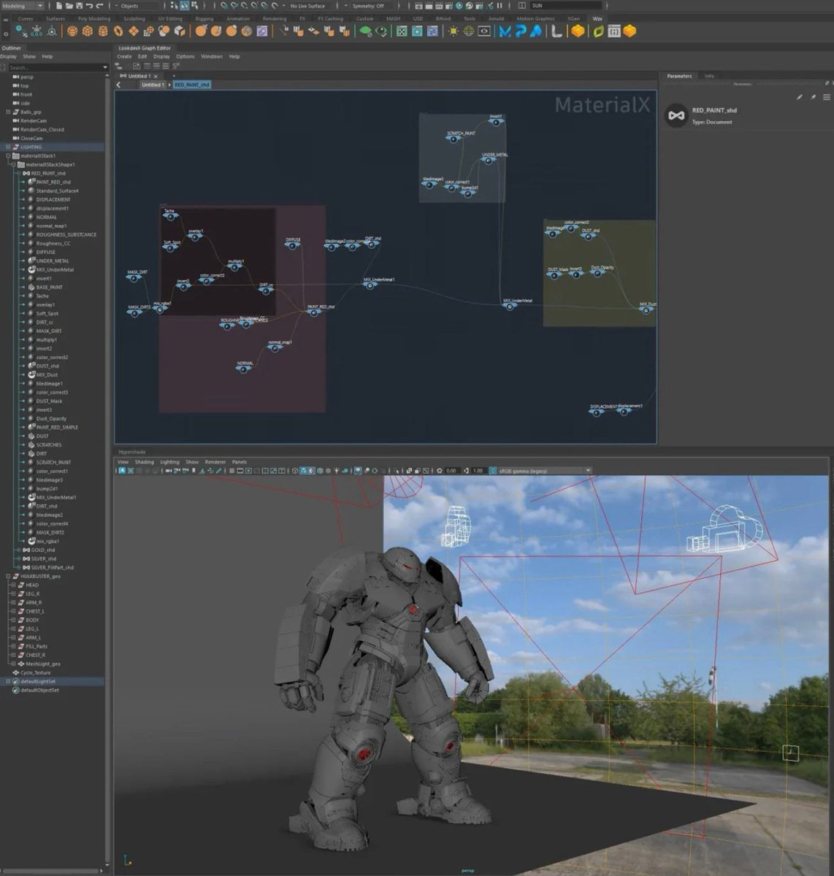Click the blue P shelf icon
The height and width of the screenshot is (876, 834).
pyautogui.click(x=521, y=31)
